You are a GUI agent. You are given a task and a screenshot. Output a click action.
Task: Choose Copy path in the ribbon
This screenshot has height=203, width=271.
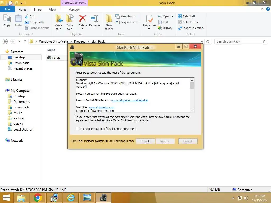tap(34, 22)
